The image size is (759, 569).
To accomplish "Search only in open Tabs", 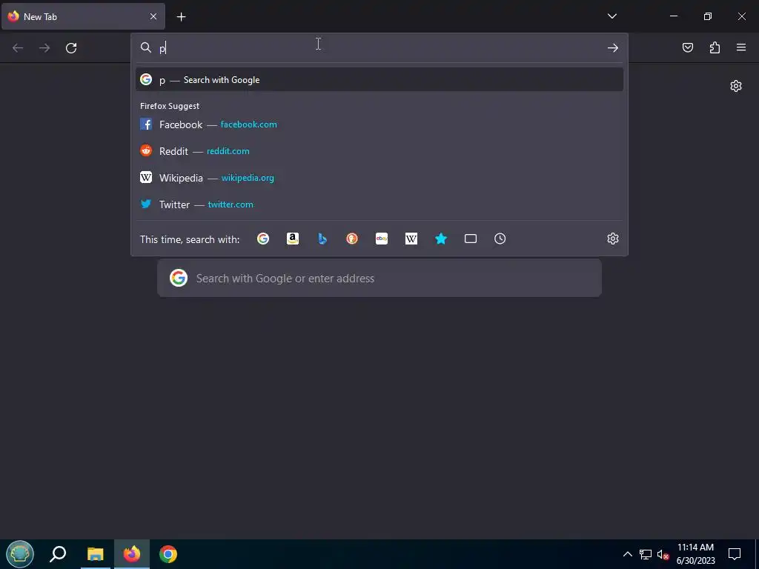I will 471,239.
